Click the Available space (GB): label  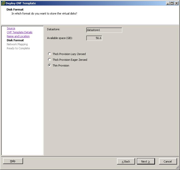pyautogui.click(x=60, y=38)
